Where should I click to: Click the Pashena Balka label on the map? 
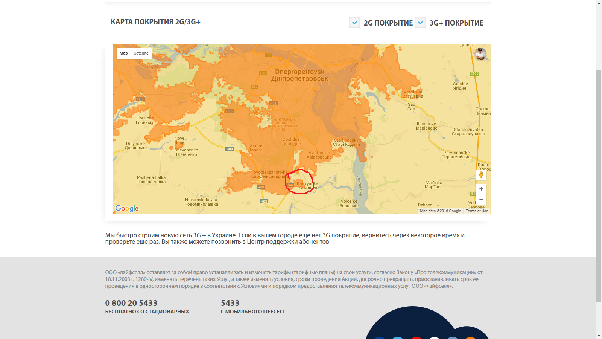click(x=151, y=179)
